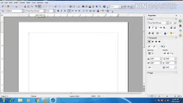Open the Tools menu
This screenshot has height=103, width=183.
click(x=34, y=3)
